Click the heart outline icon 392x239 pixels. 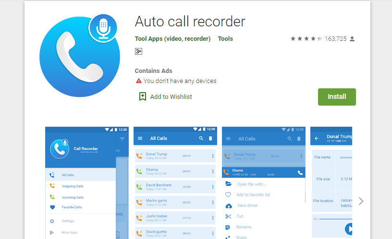click(x=228, y=194)
